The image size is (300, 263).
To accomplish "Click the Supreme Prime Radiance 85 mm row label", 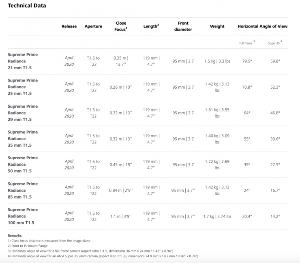I will click(x=23, y=190).
